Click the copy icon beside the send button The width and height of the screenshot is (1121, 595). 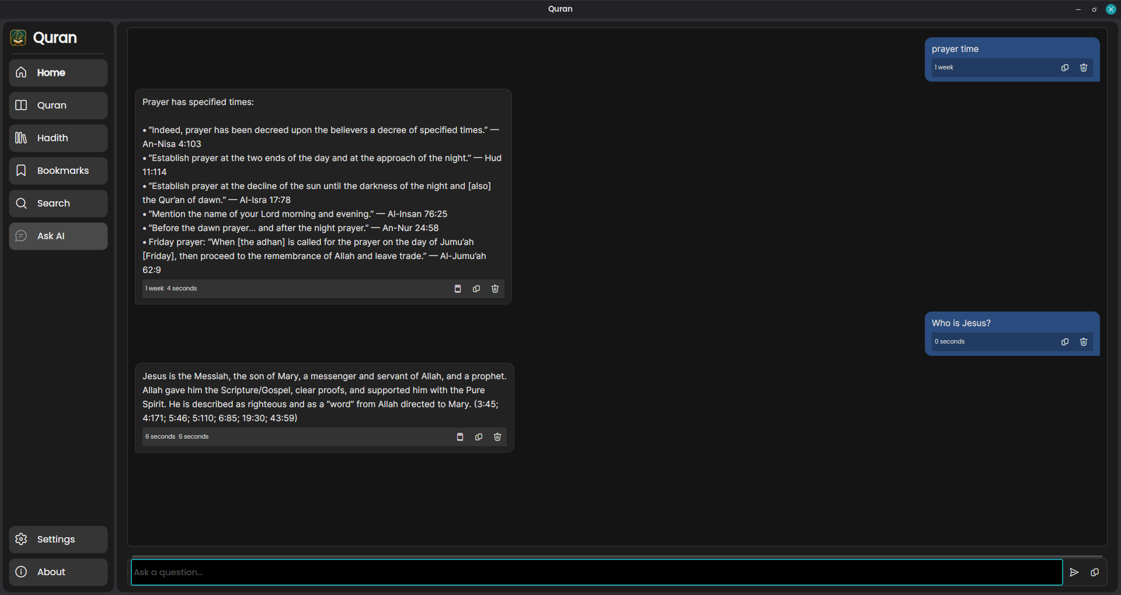pyautogui.click(x=1095, y=572)
